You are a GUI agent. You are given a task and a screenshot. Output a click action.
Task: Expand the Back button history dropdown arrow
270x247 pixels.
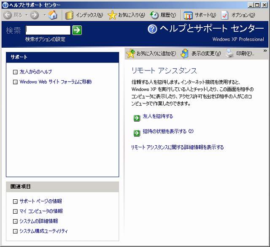click(26, 15)
